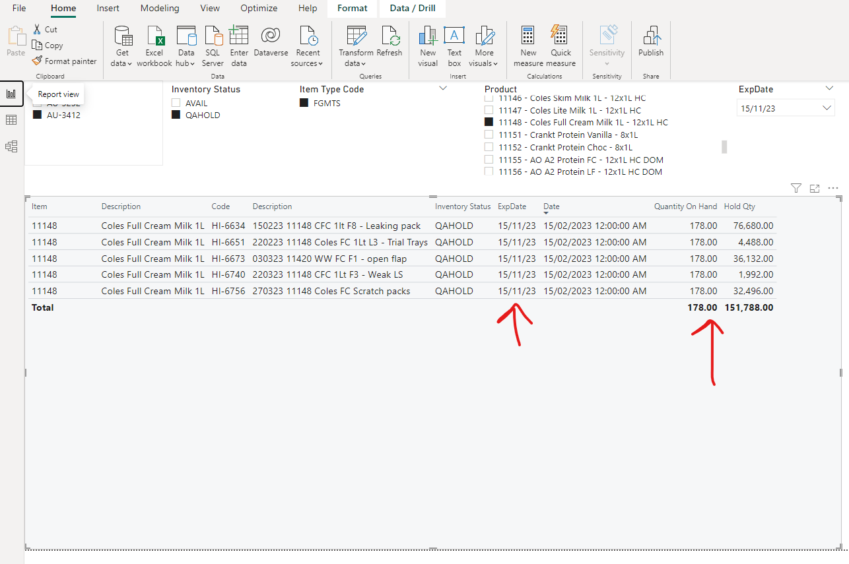Publish the report

(651, 41)
